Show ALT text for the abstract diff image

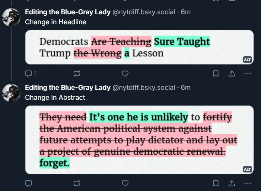(x=247, y=169)
